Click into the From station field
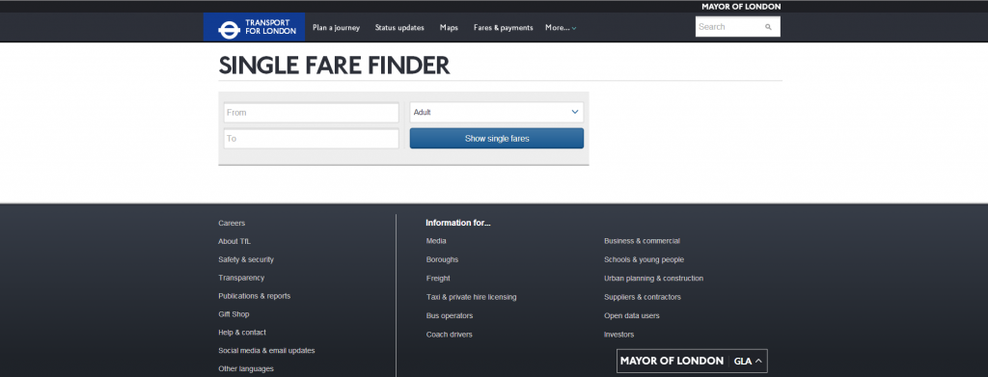This screenshot has width=988, height=377. coord(312,113)
